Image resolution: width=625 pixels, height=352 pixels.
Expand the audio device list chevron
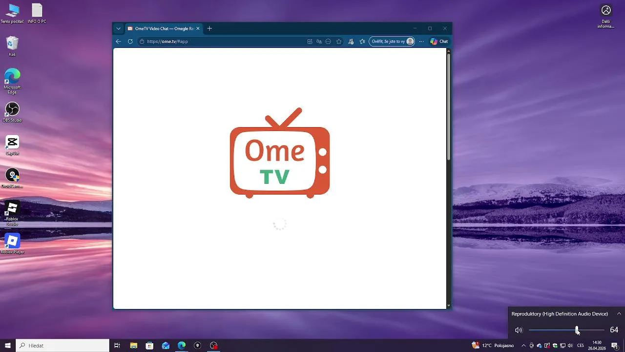tap(619, 314)
